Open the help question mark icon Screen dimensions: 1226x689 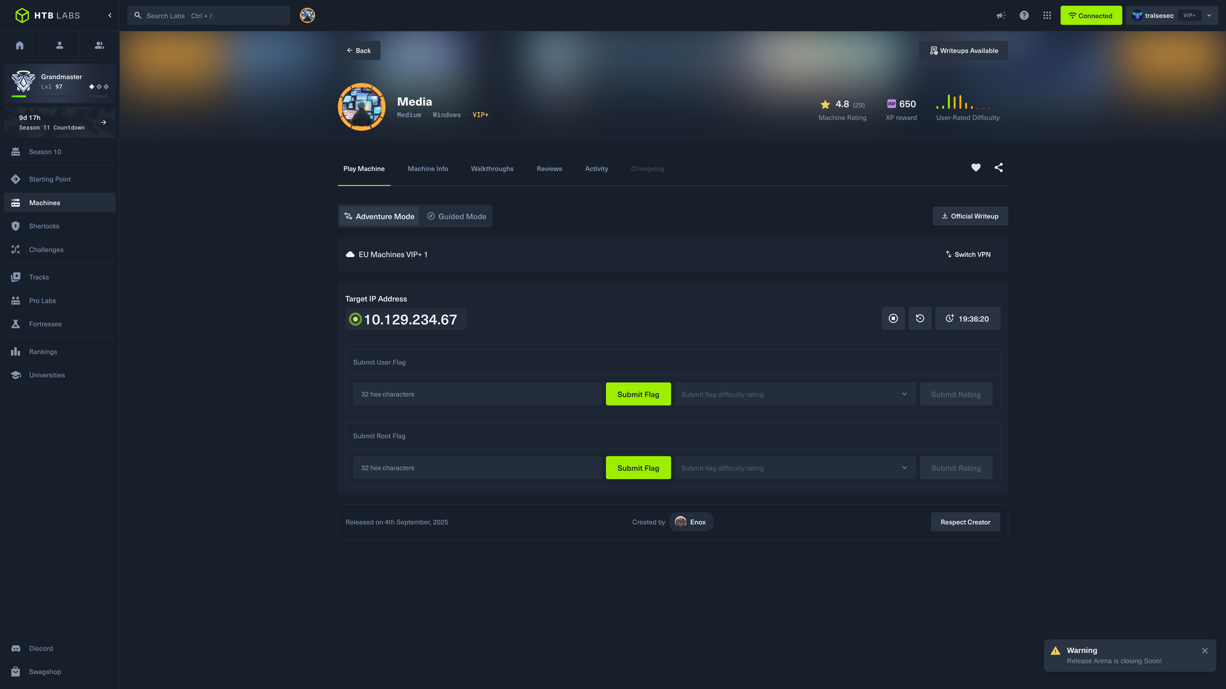(x=1024, y=15)
